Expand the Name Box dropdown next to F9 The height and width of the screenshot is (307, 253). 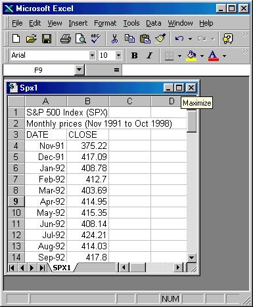(x=79, y=70)
